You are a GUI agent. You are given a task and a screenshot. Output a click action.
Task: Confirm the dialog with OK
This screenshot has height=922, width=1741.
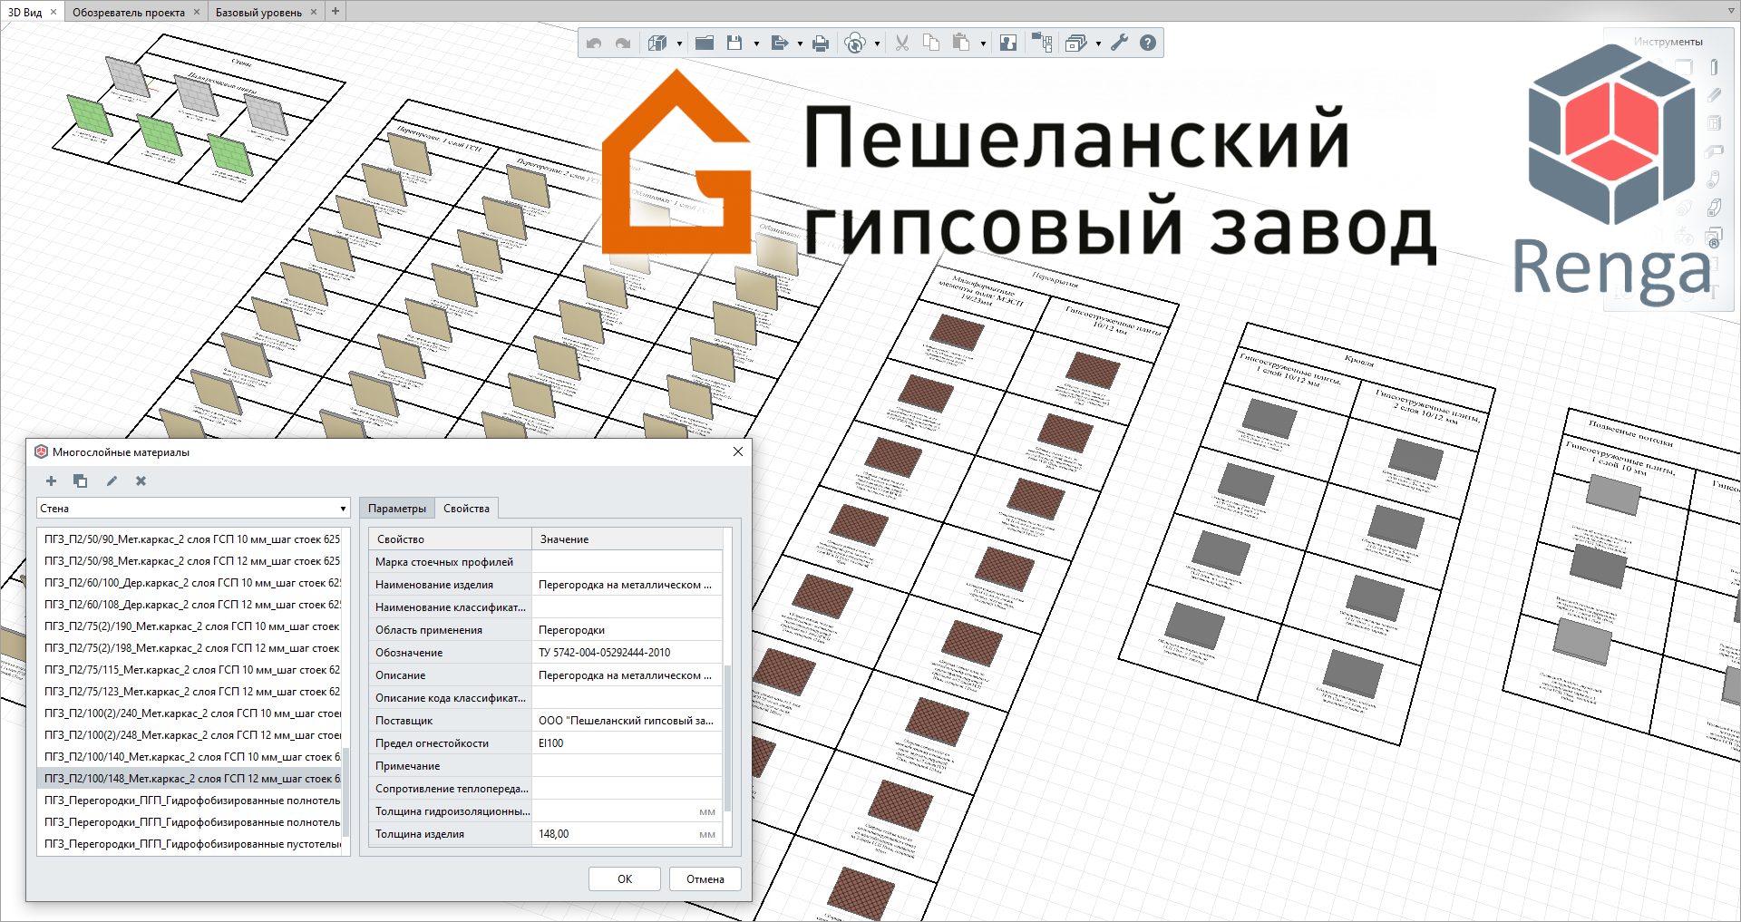(625, 879)
